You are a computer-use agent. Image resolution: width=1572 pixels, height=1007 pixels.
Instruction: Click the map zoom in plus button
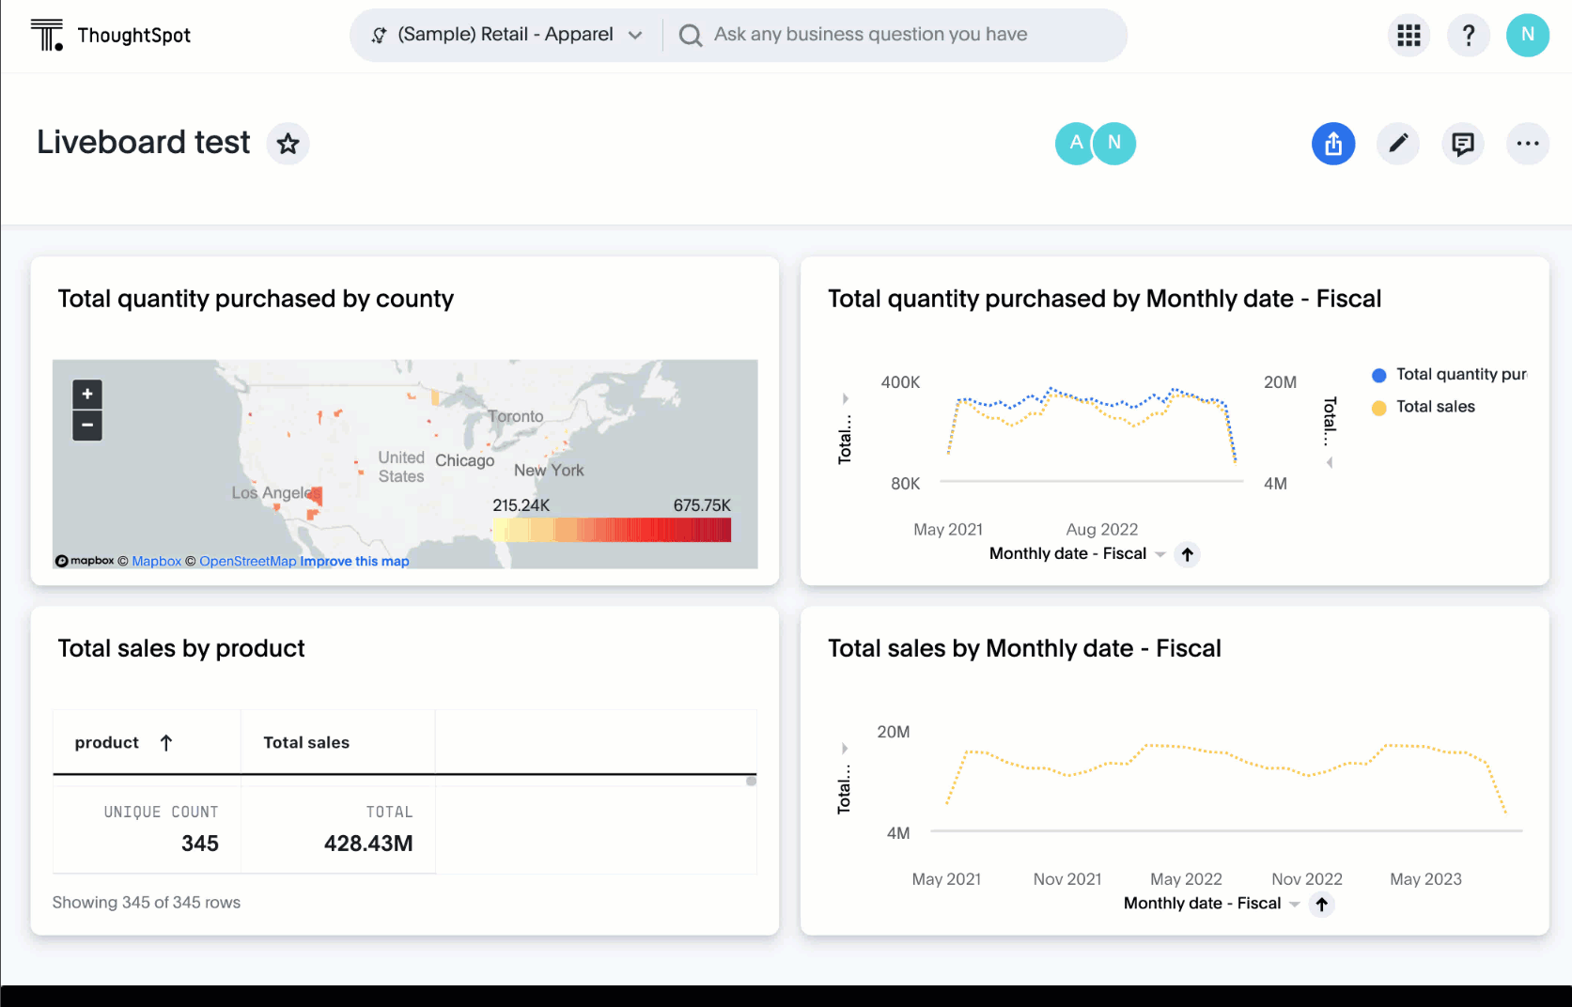pyautogui.click(x=86, y=394)
